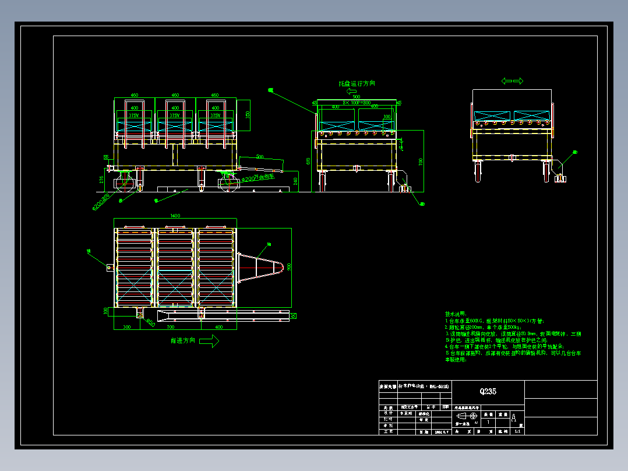Select the 1:1 scale value in title block

(x=517, y=431)
